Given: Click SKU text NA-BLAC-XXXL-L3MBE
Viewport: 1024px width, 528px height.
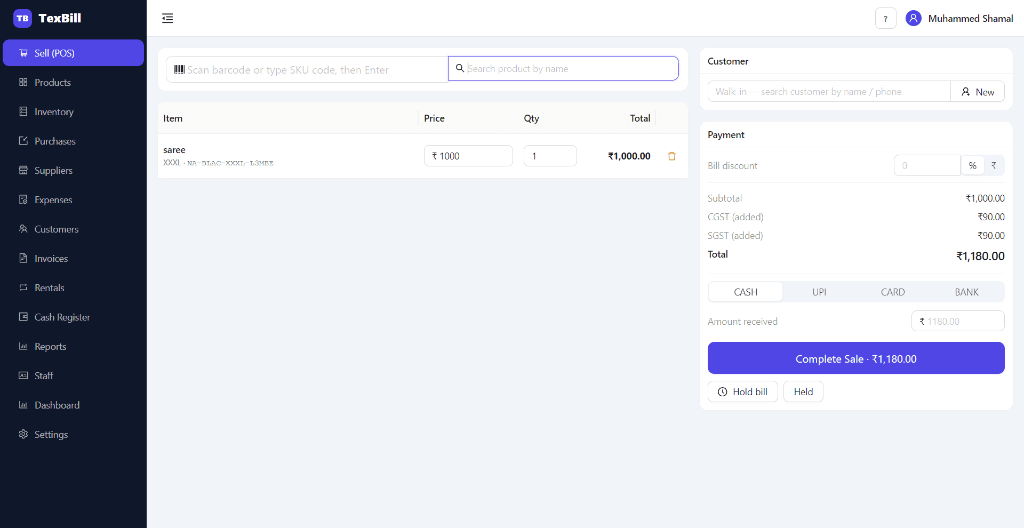Looking at the screenshot, I should coord(230,163).
